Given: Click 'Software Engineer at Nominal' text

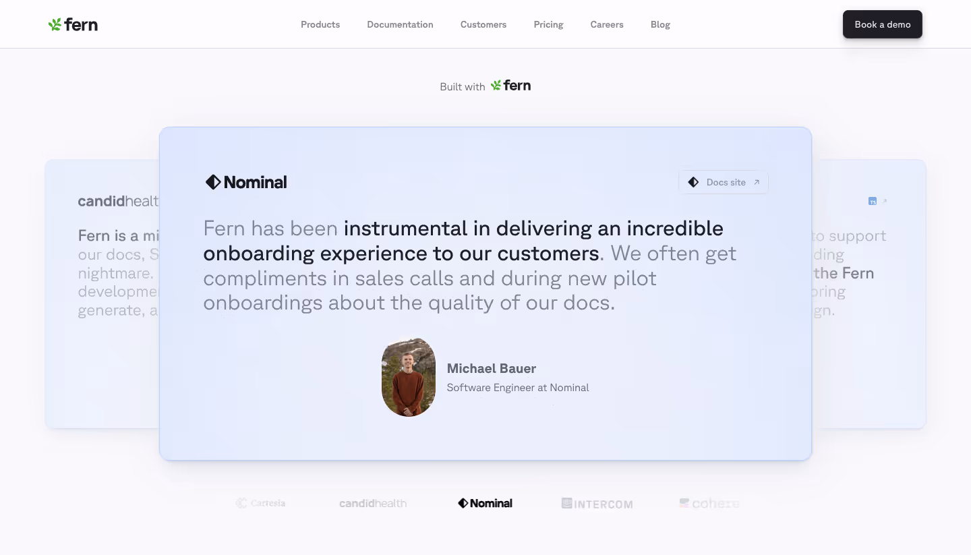Looking at the screenshot, I should 518,388.
